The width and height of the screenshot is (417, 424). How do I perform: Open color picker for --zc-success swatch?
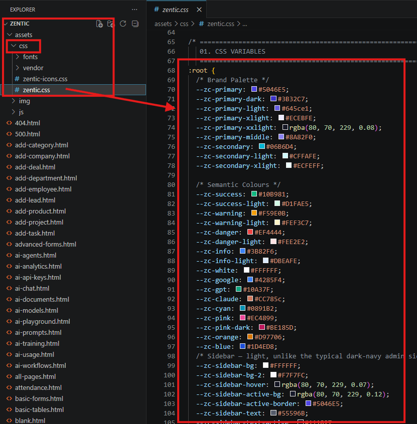pyautogui.click(x=254, y=194)
